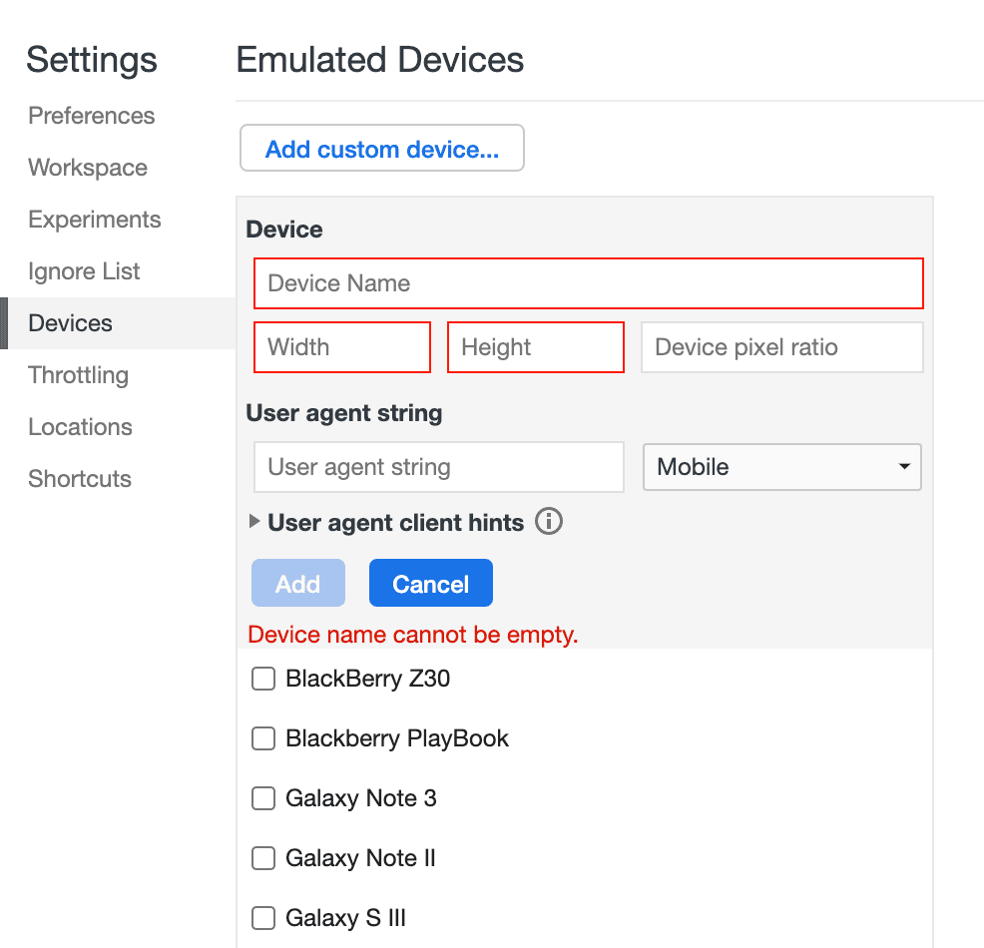The height and width of the screenshot is (948, 984).
Task: Enable the Galaxy S III device
Action: pos(262,918)
